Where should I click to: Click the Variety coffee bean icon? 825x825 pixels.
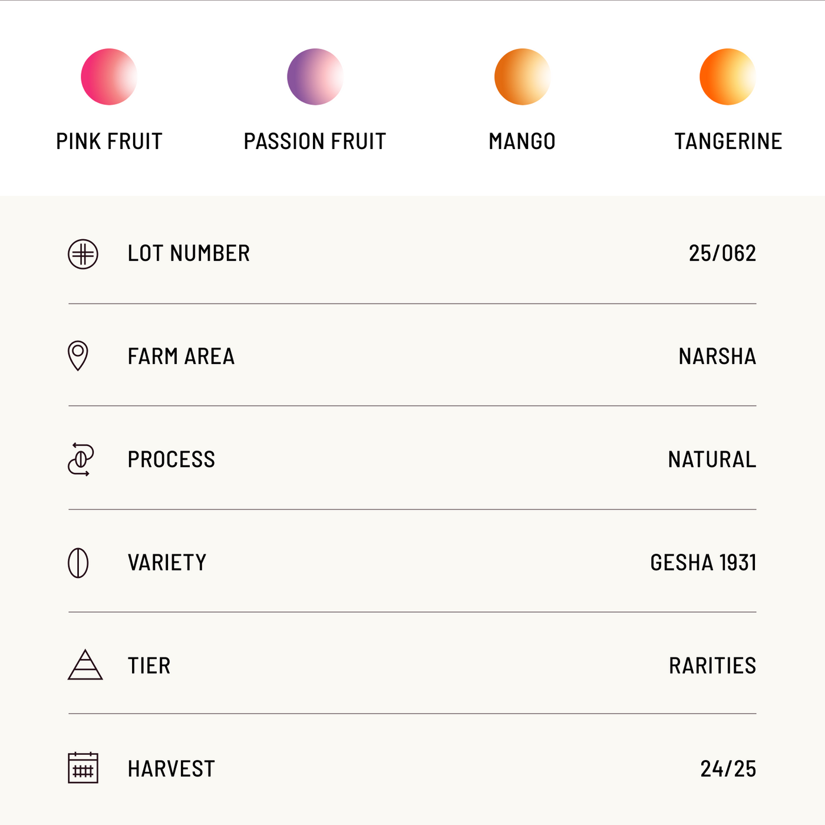click(x=78, y=563)
